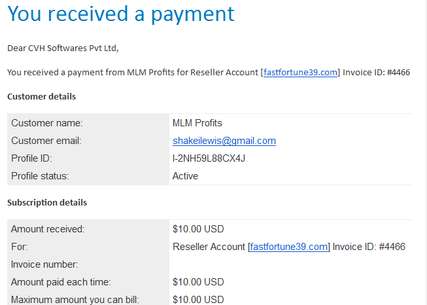The width and height of the screenshot is (427, 305).
Task: Click the 'Amount received:' label
Action: click(x=48, y=229)
